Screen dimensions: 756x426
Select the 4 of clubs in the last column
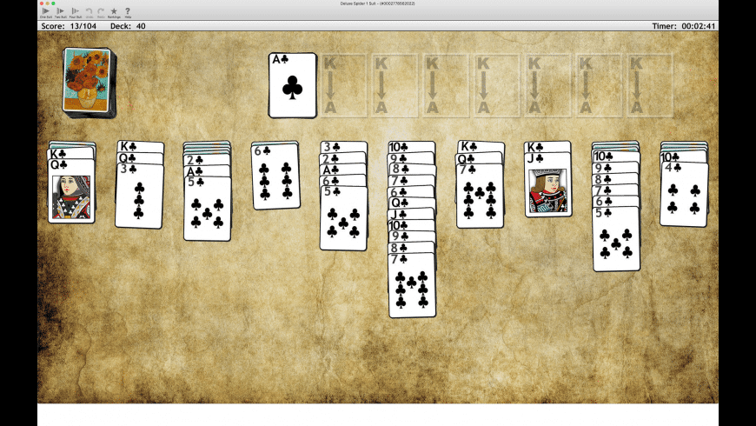click(x=684, y=195)
